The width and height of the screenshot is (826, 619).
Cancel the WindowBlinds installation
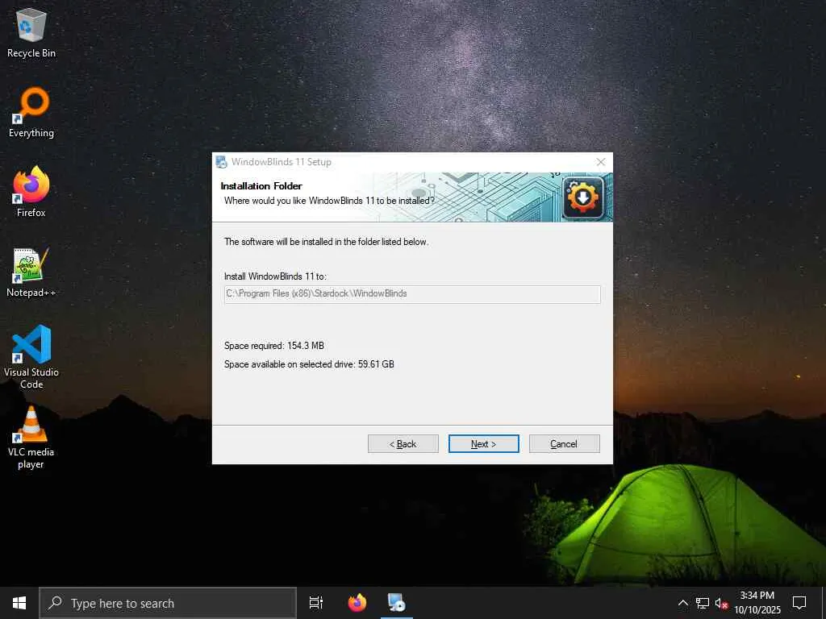pos(564,444)
